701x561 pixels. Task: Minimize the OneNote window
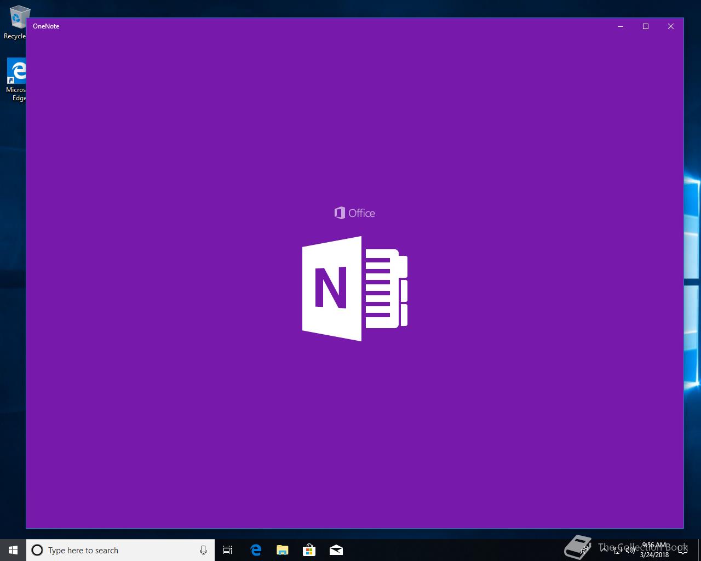coord(620,26)
